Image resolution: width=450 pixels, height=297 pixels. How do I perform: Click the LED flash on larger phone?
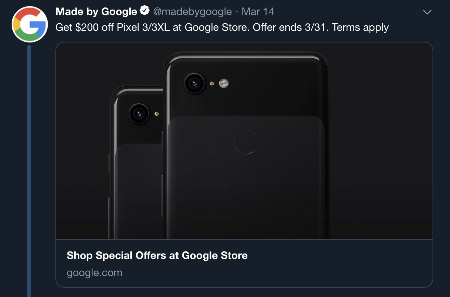(x=224, y=83)
